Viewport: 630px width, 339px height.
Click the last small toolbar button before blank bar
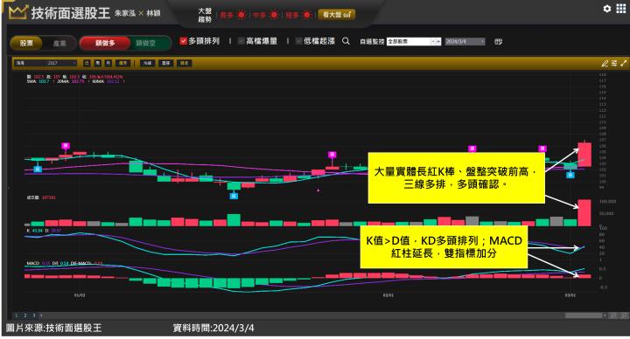(184, 63)
